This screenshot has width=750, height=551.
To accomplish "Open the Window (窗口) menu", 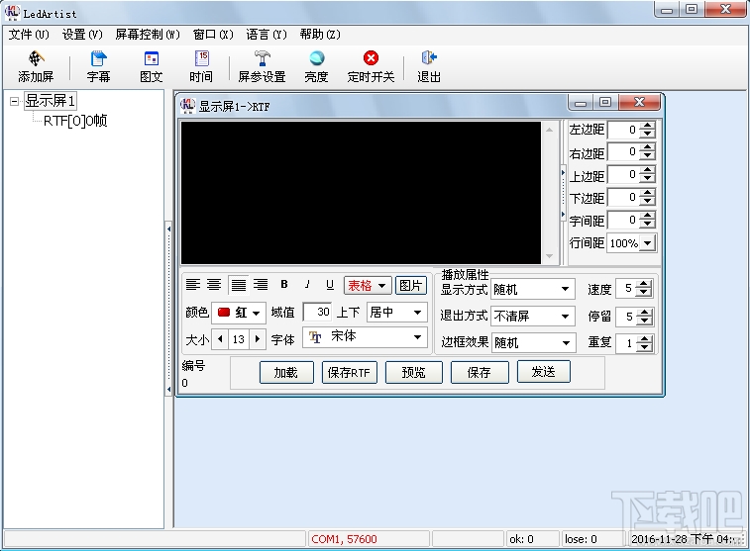I will click(213, 35).
